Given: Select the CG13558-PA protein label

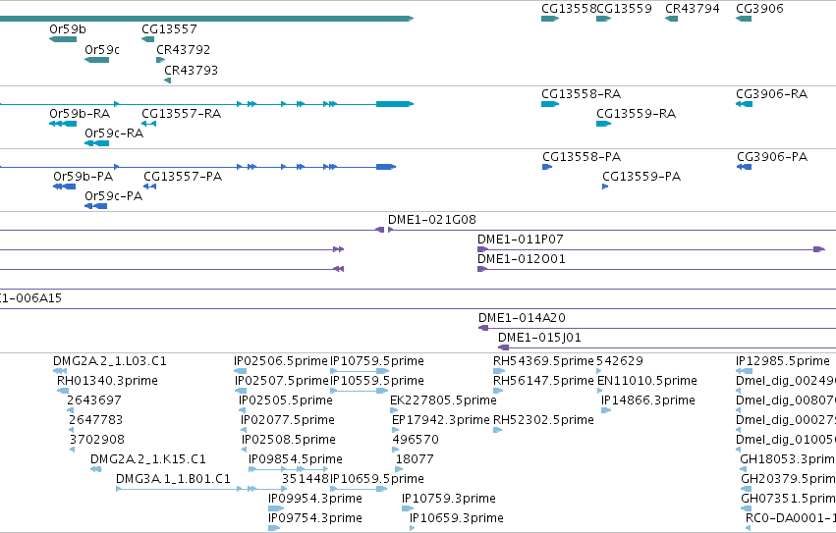Looking at the screenshot, I should (582, 157).
